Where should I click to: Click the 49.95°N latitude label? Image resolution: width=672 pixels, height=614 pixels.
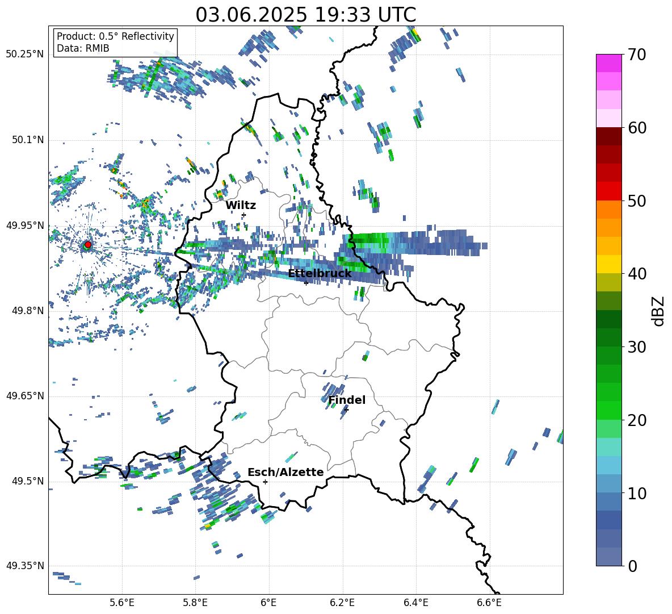click(x=25, y=225)
